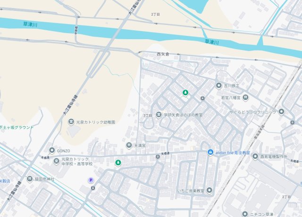
Task: Click the 下土ヶ坂グラウンド label
Action: coord(17,127)
